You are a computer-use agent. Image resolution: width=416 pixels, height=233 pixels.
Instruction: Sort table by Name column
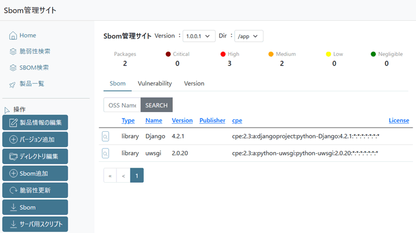click(x=154, y=120)
